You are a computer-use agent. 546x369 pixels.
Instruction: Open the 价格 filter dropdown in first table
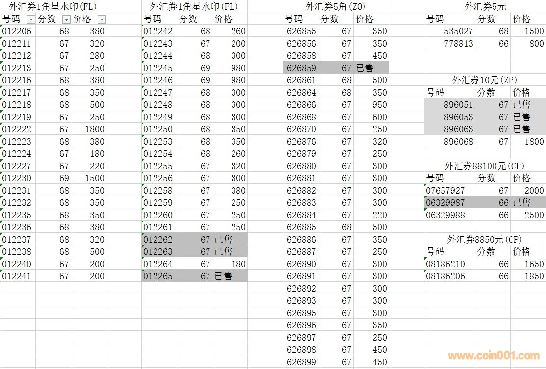pos(102,19)
